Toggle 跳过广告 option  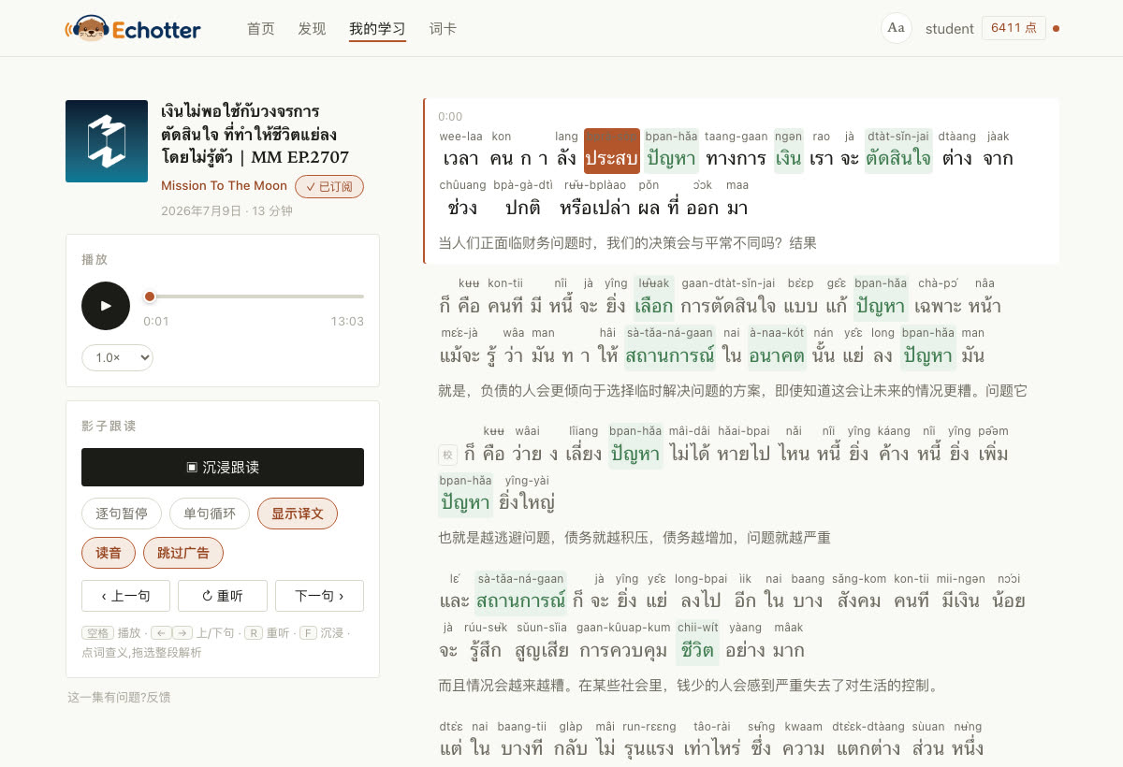[183, 553]
